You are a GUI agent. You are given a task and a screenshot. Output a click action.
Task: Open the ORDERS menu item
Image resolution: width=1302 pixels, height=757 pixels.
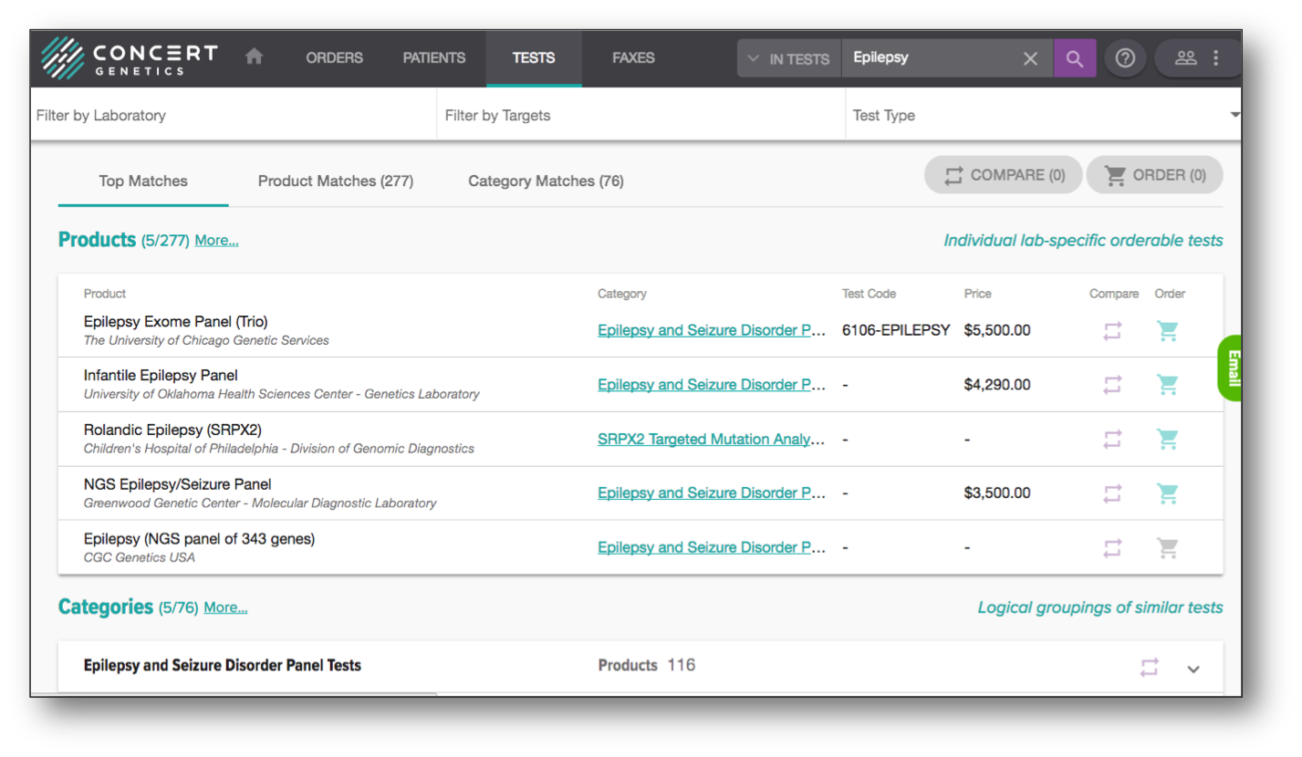[x=334, y=57]
